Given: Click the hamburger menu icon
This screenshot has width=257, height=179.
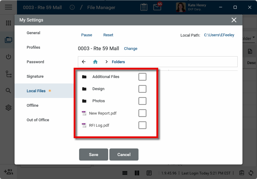Looking at the screenshot, I should click(x=8, y=7).
